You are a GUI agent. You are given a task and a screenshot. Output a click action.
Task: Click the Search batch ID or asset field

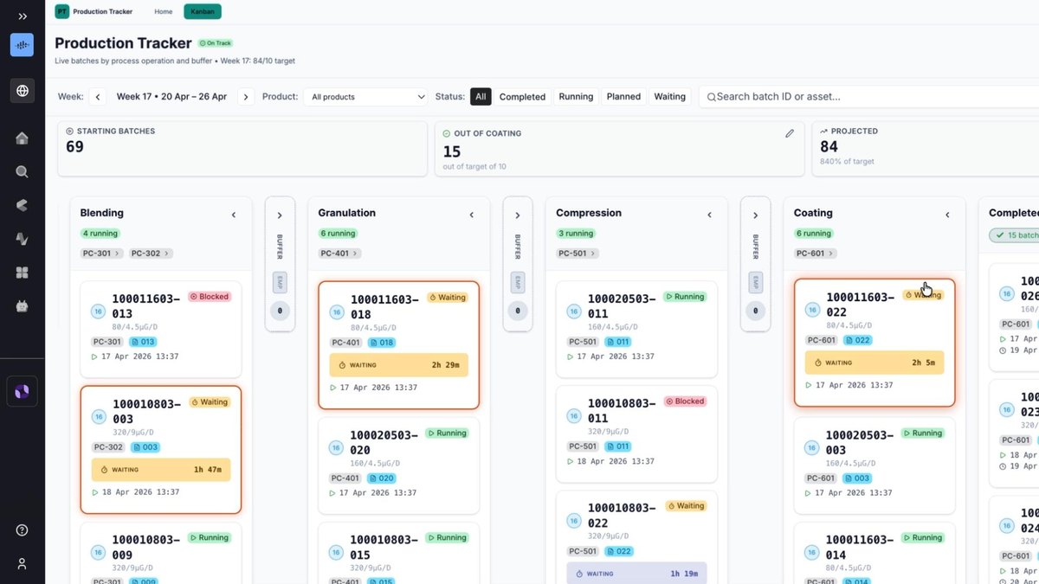coord(869,97)
